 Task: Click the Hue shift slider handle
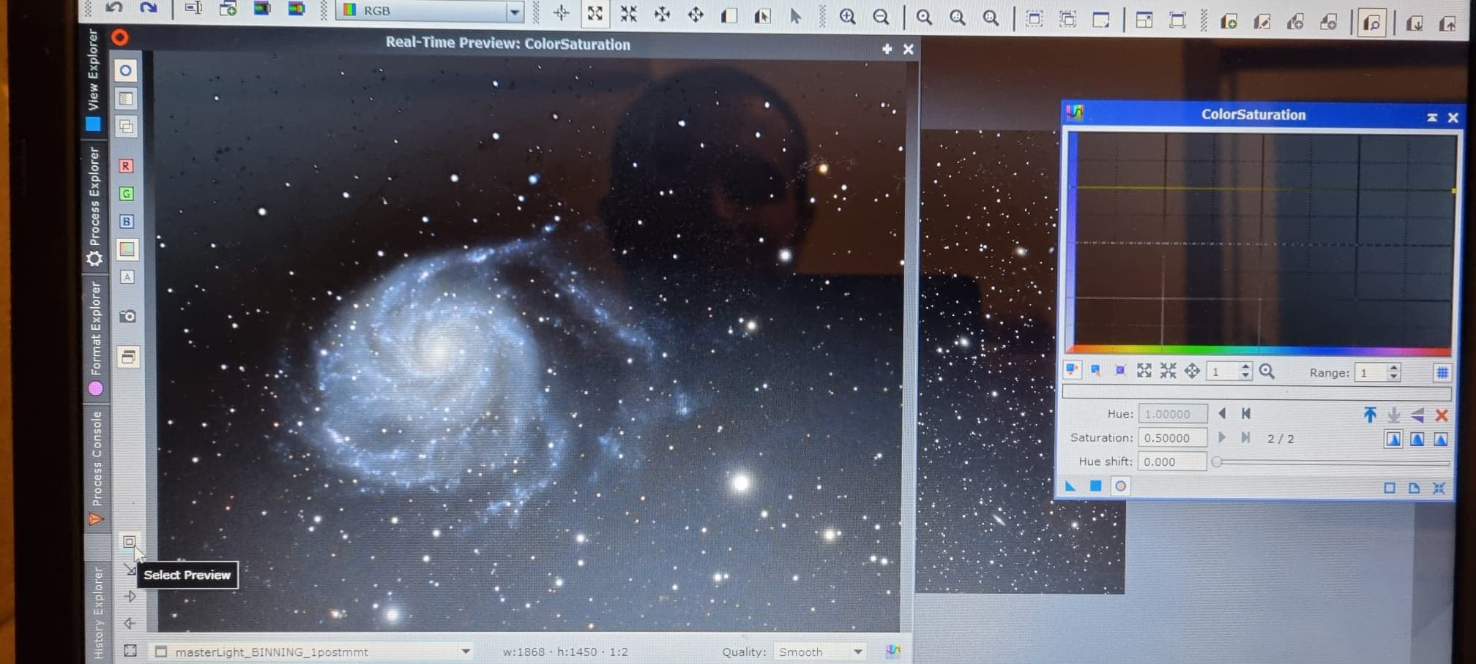[x=1217, y=462]
